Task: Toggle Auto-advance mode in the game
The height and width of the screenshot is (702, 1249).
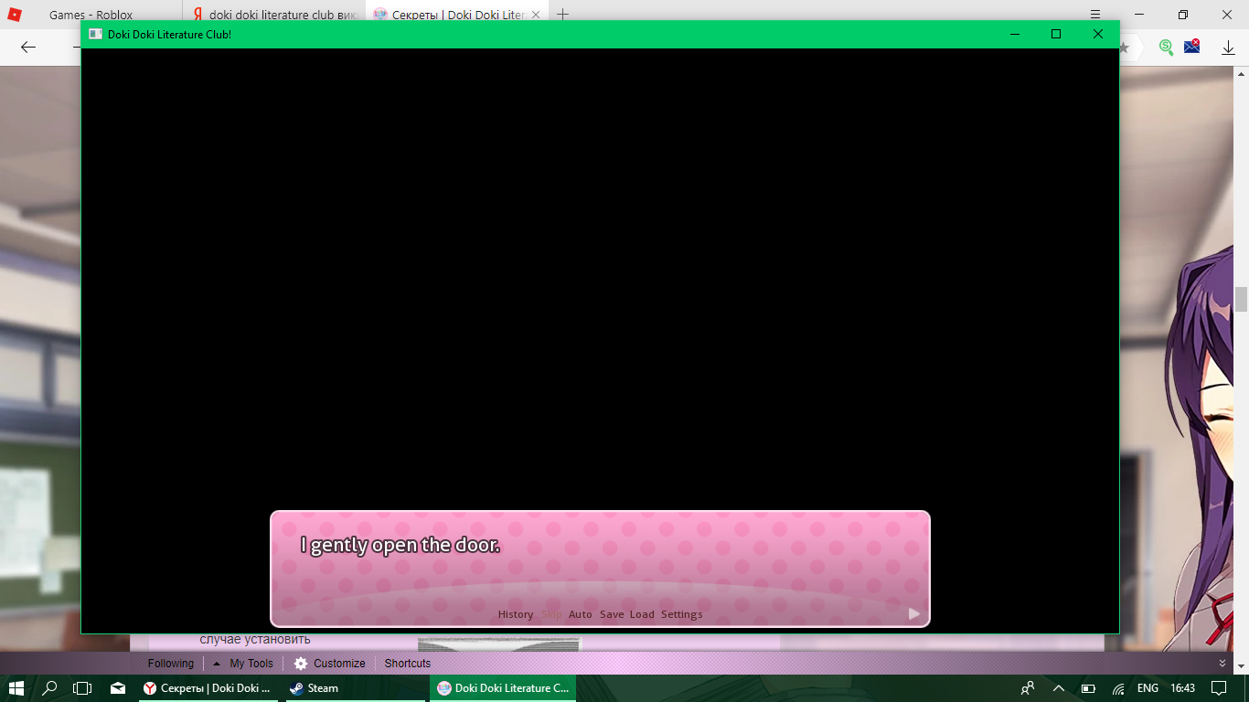Action: click(581, 614)
